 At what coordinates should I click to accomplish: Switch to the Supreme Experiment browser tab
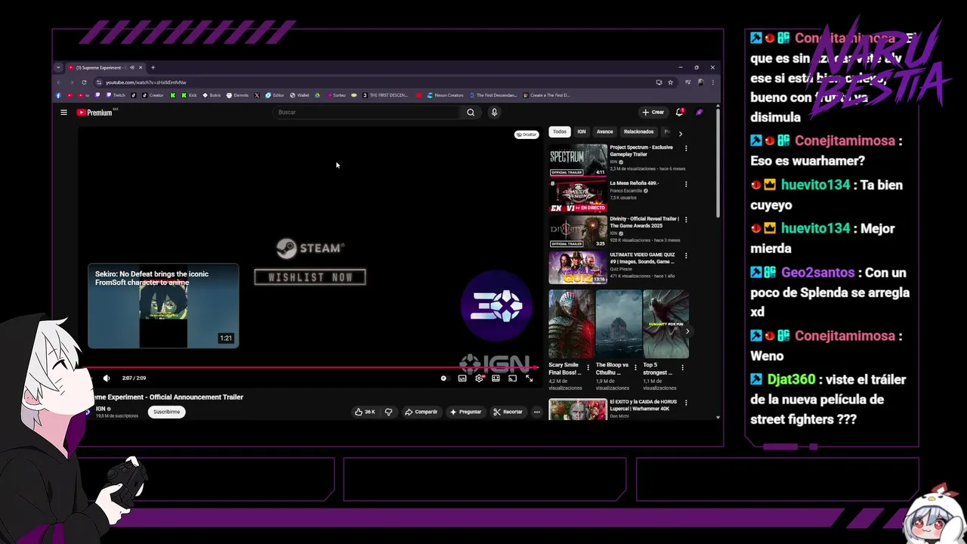(104, 67)
